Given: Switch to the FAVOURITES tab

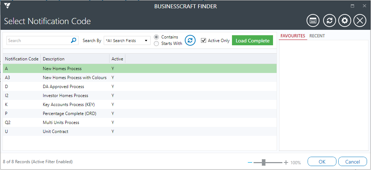Looking at the screenshot, I should point(293,36).
